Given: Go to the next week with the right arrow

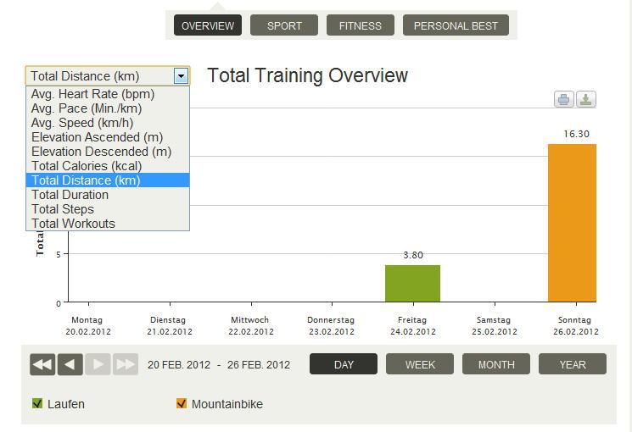Looking at the screenshot, I should [x=98, y=364].
